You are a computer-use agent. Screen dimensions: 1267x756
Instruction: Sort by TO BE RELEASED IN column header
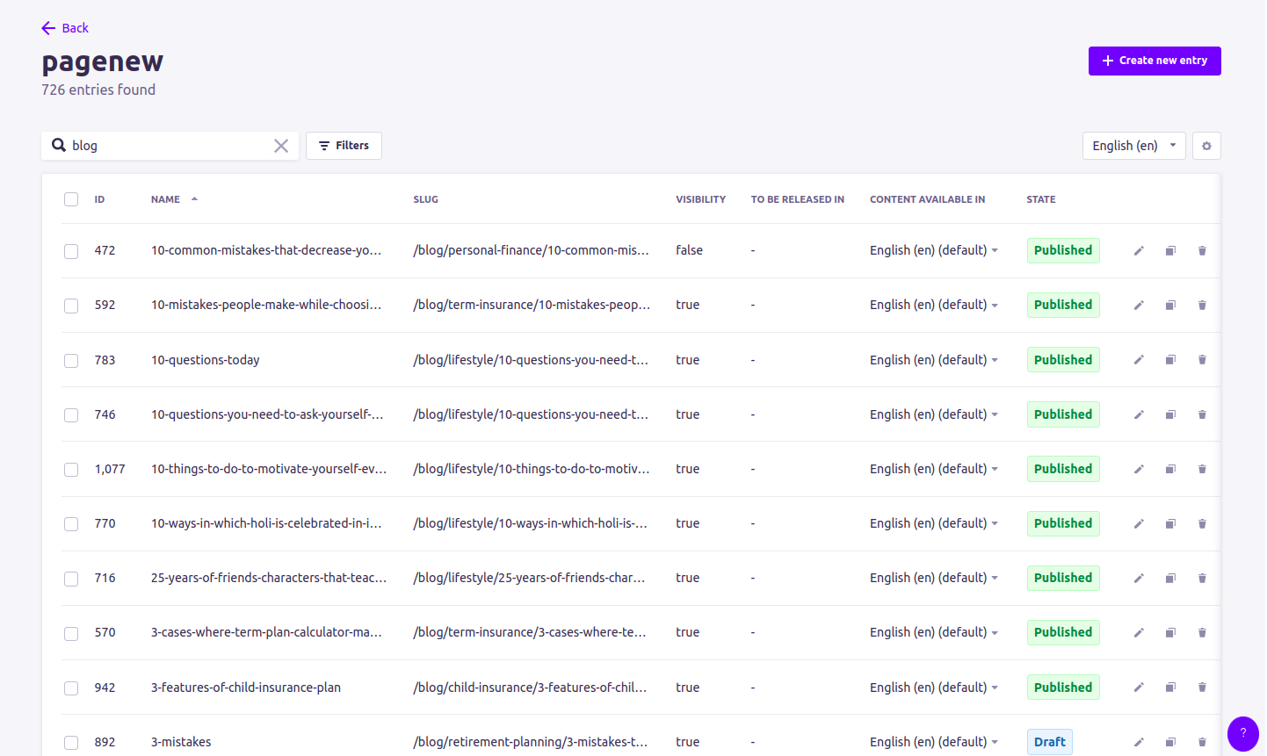click(797, 199)
